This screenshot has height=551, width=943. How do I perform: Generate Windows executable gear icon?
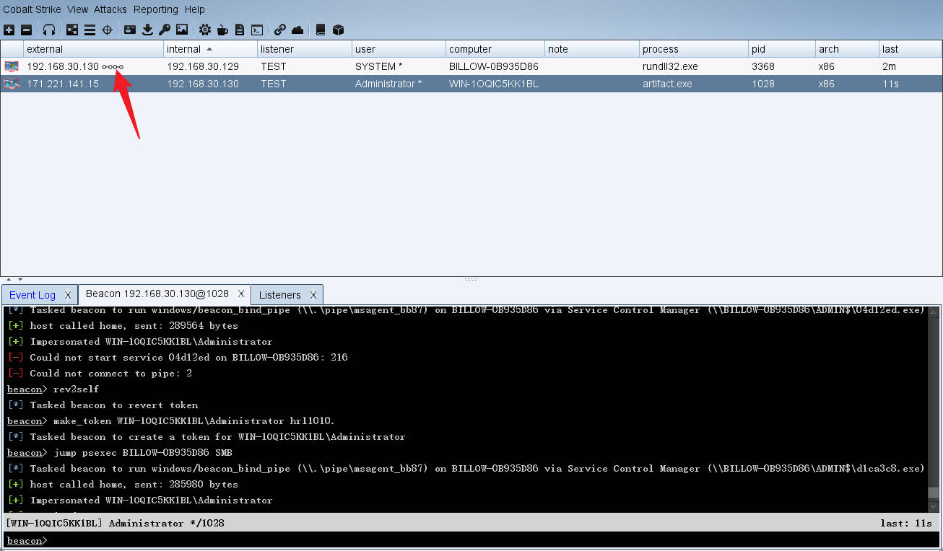point(205,30)
